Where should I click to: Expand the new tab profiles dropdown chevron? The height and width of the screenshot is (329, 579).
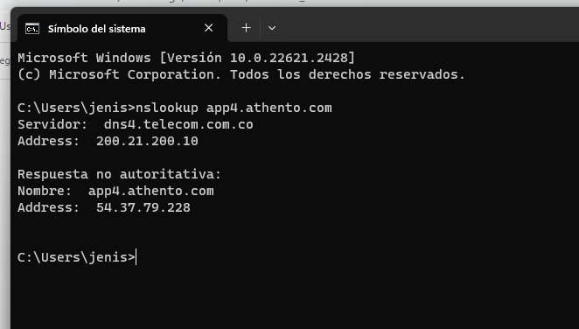coord(272,28)
